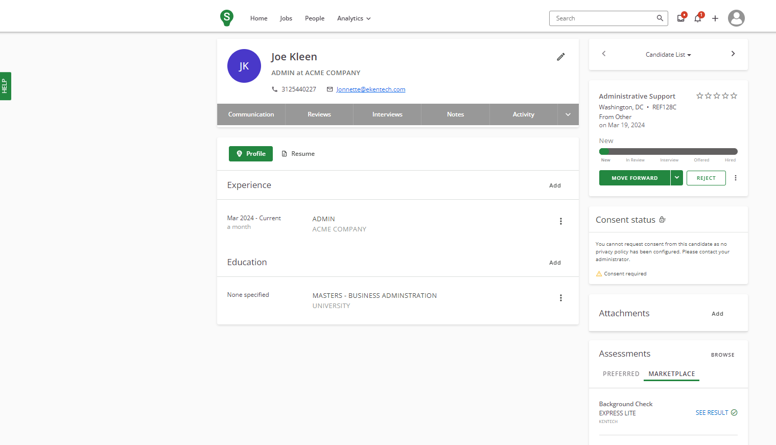Expand the Move Forward arrow dropdown
This screenshot has width=776, height=445.
[x=677, y=178]
